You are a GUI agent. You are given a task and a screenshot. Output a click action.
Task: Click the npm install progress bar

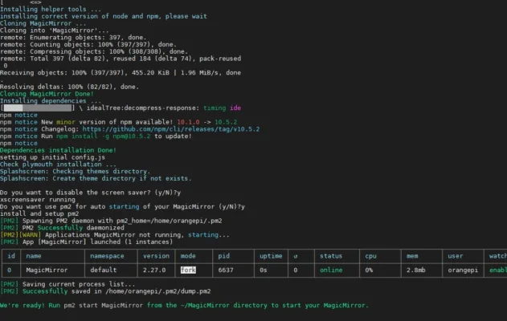[38, 108]
